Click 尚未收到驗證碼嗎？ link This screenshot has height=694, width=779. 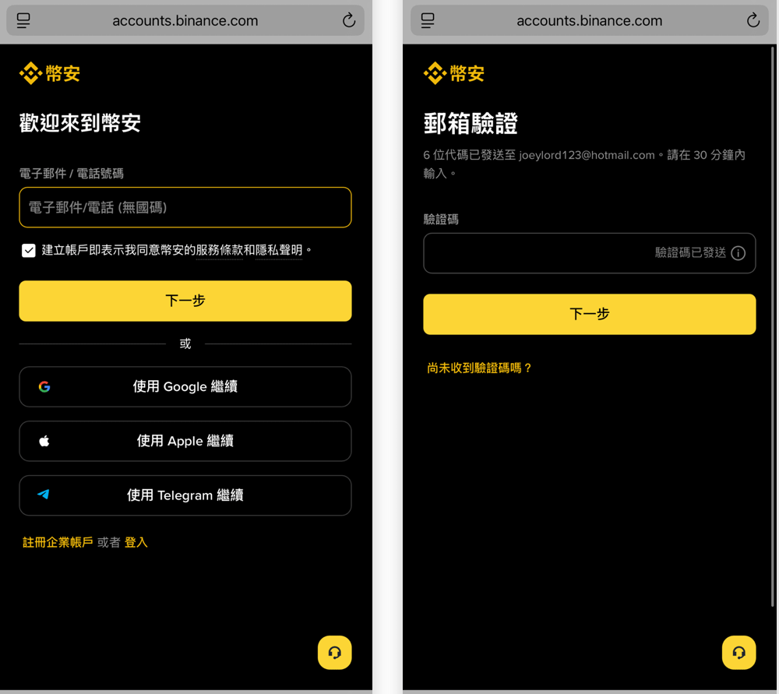coord(480,368)
